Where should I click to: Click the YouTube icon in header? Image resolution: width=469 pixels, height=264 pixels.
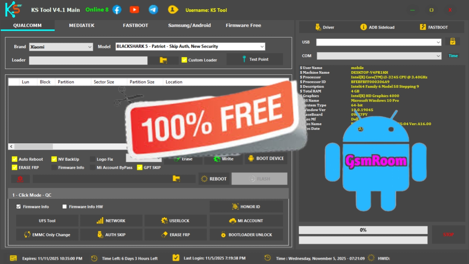click(134, 10)
